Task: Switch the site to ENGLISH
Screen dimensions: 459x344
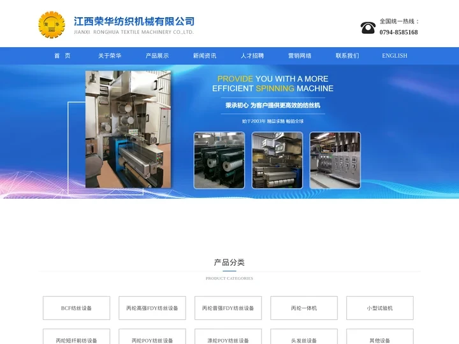Action: point(395,56)
